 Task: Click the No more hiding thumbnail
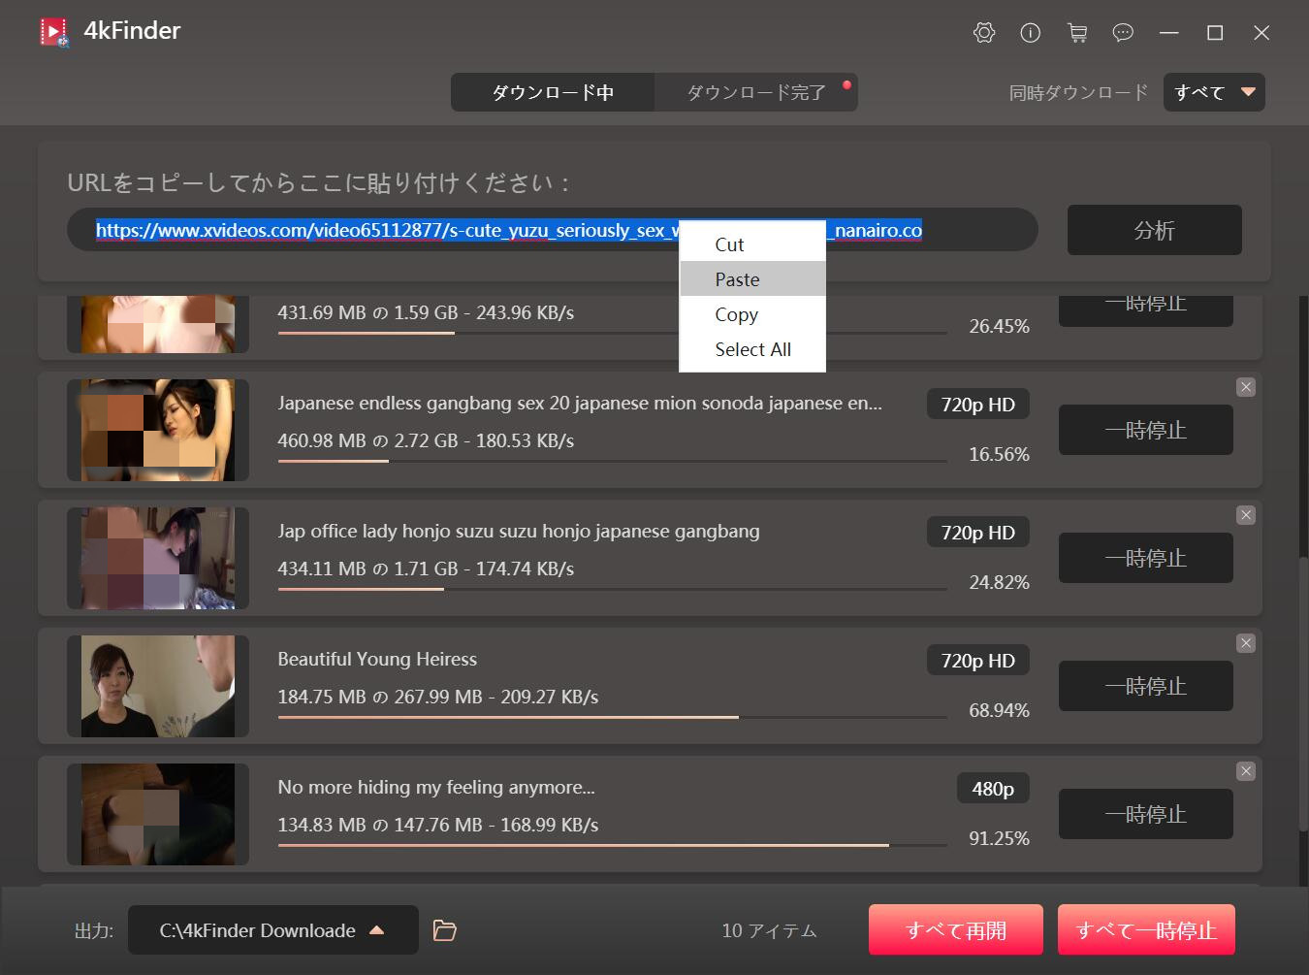[x=158, y=814]
